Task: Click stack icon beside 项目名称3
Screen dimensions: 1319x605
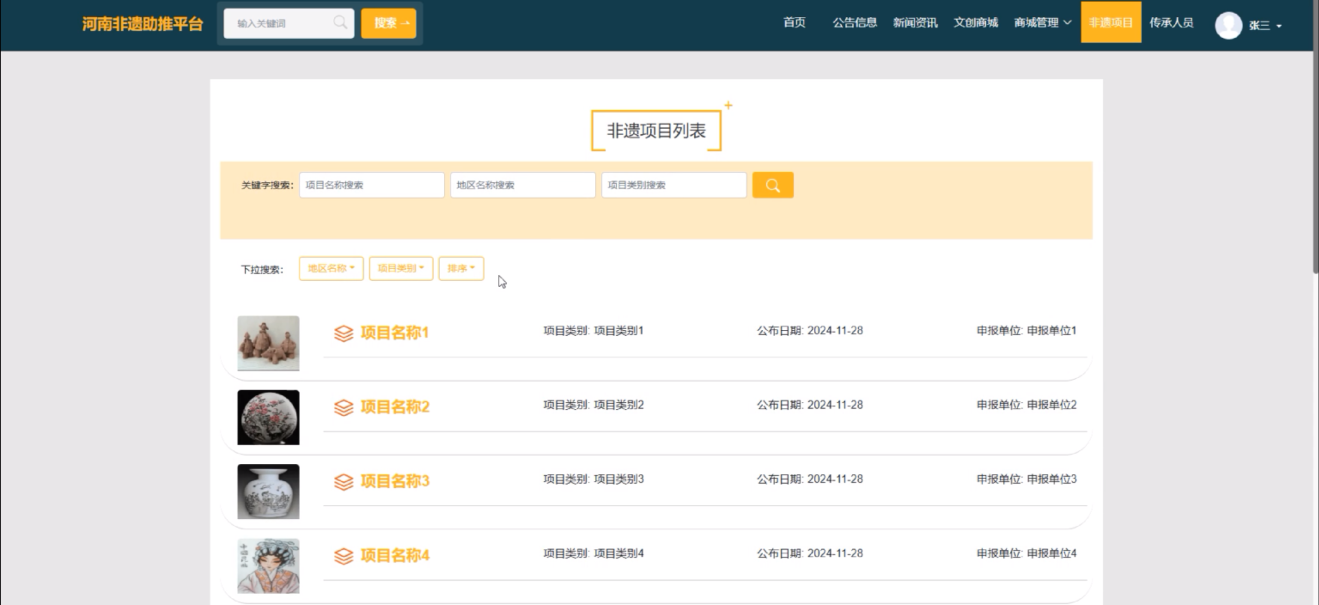Action: (x=344, y=482)
